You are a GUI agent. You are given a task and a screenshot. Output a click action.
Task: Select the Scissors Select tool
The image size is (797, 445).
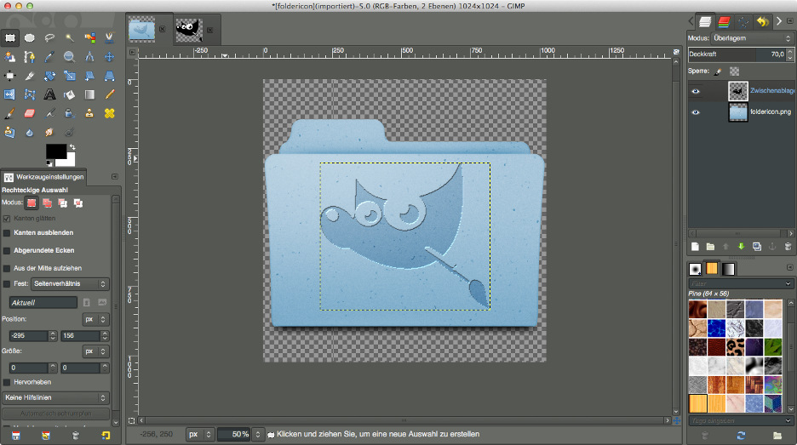(109, 37)
